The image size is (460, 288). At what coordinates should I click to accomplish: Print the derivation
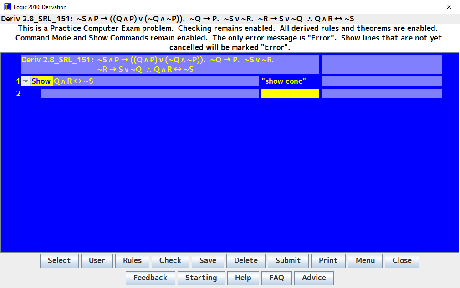point(328,260)
